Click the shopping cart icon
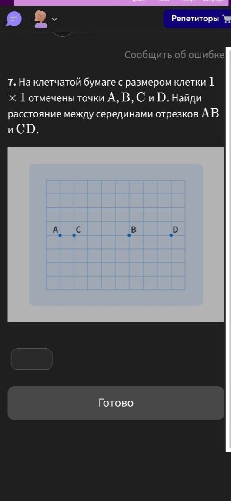 (x=227, y=19)
